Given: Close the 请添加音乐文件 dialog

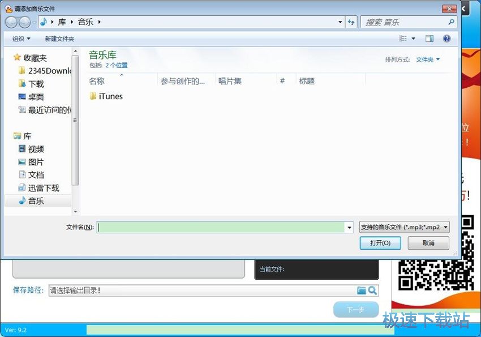Looking at the screenshot, I should [449, 9].
